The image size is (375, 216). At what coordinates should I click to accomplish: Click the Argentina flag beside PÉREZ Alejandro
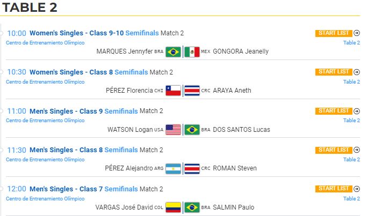[x=174, y=168]
